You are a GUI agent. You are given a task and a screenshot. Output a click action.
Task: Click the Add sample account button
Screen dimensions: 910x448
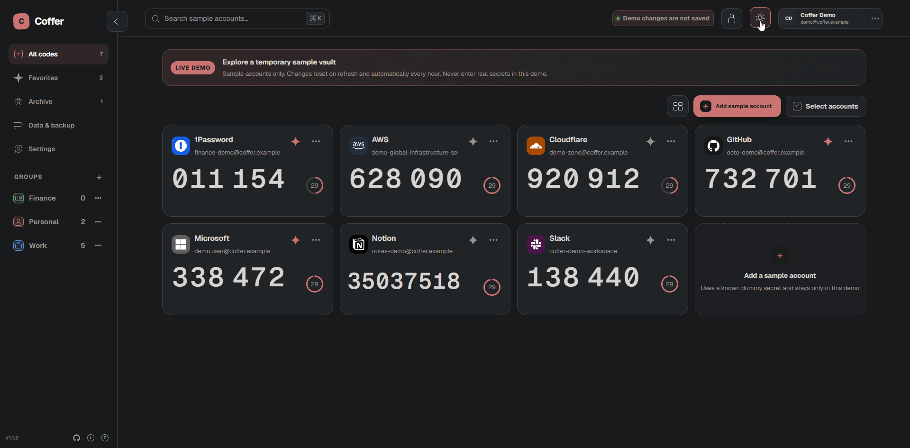click(737, 106)
